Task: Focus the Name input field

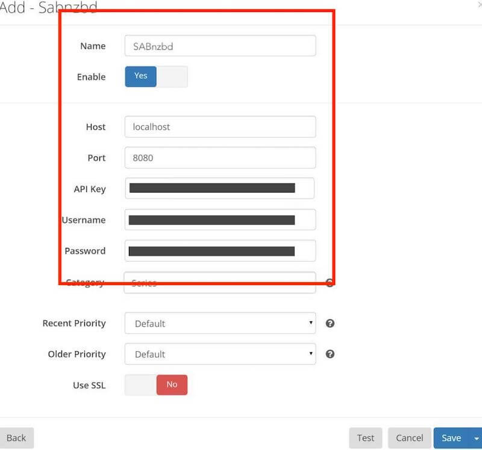Action: [x=220, y=46]
